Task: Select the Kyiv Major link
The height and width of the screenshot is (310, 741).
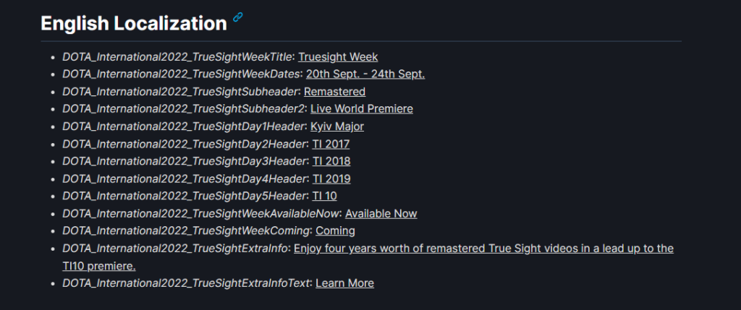Action: 337,126
